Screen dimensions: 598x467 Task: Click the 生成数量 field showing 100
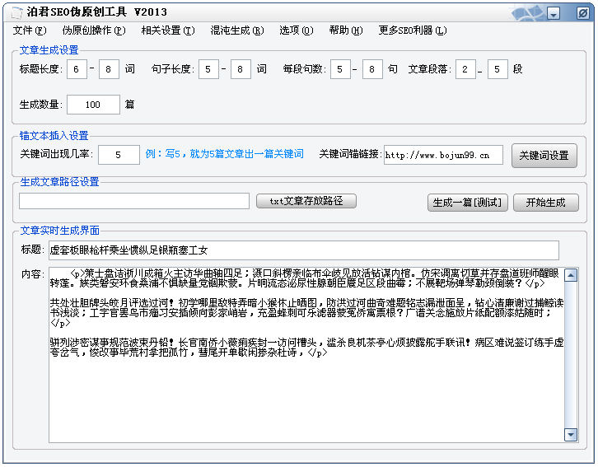(93, 105)
